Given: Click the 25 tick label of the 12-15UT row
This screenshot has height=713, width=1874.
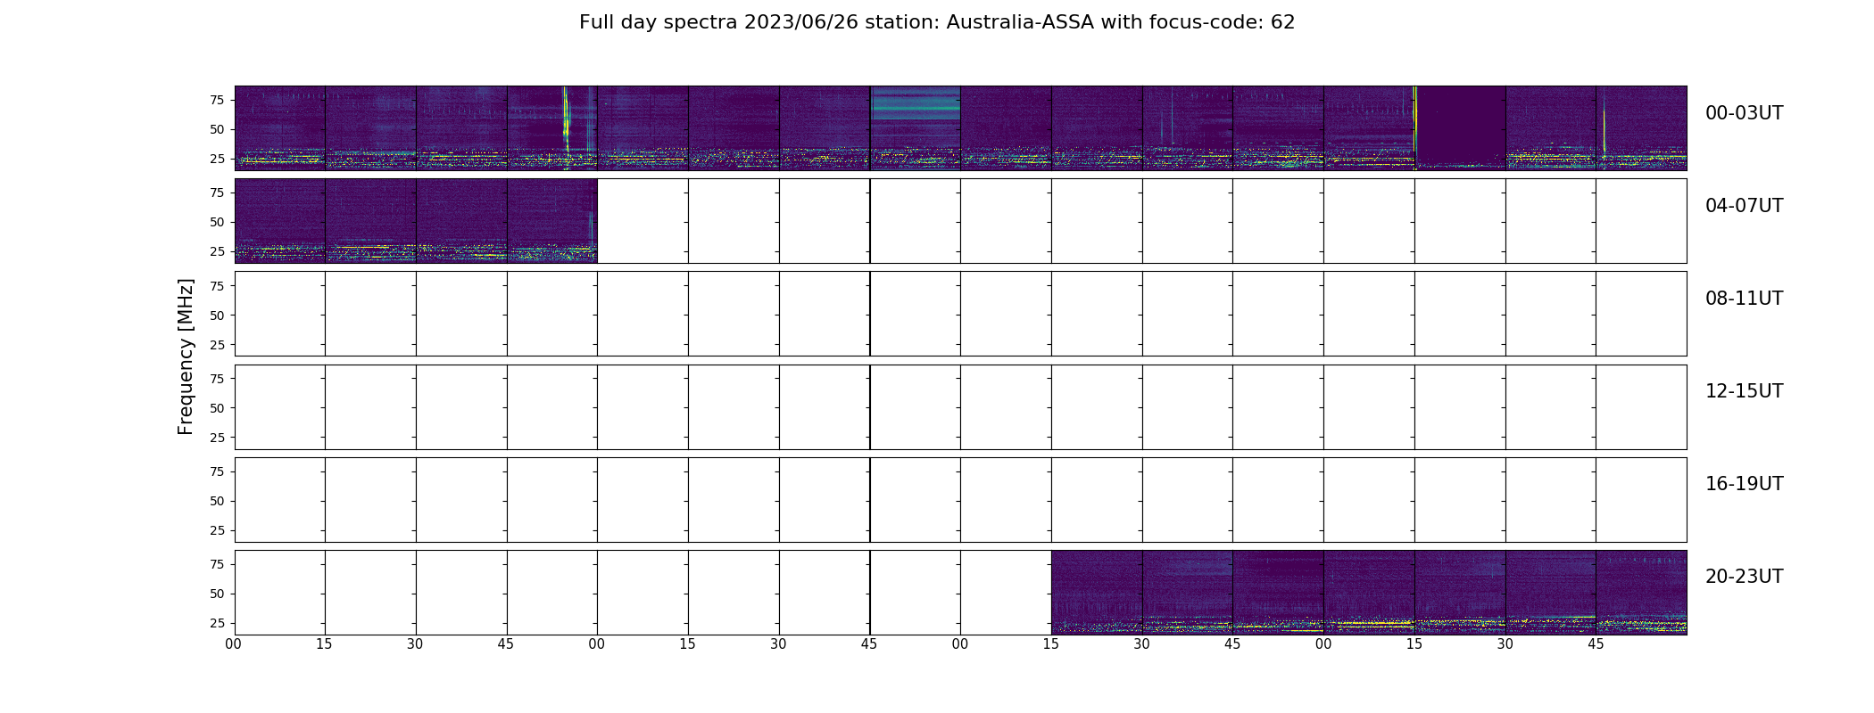Looking at the screenshot, I should [216, 438].
